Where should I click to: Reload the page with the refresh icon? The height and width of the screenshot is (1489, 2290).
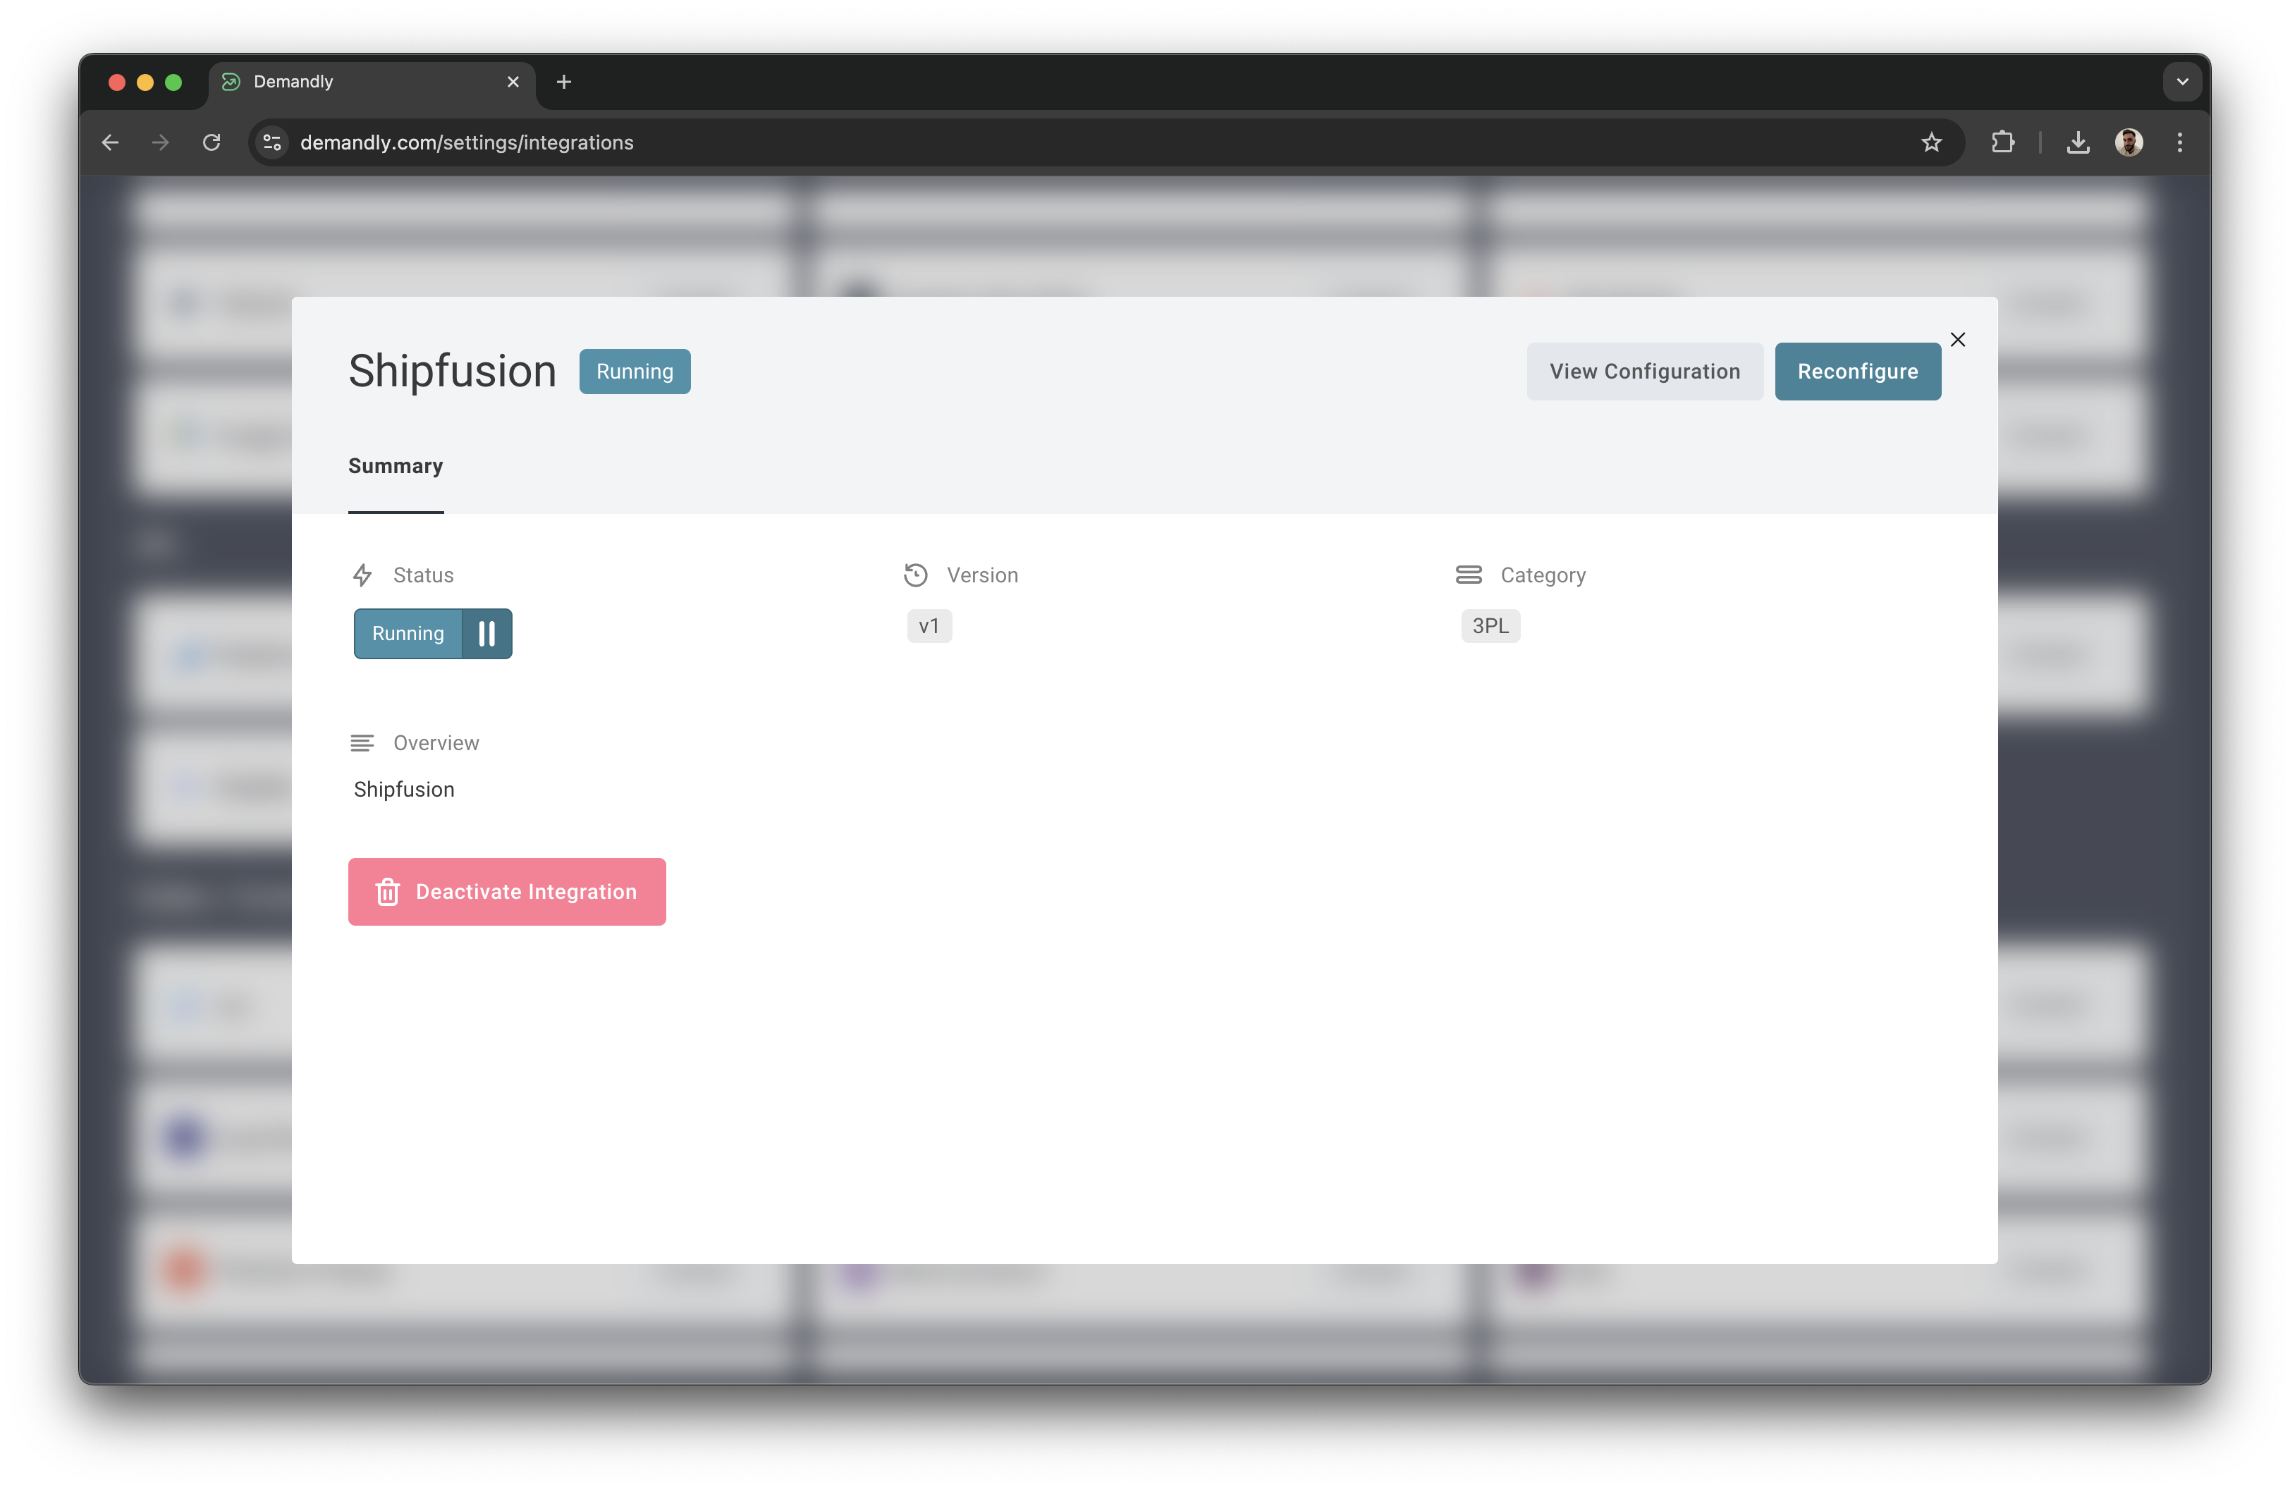(x=213, y=142)
